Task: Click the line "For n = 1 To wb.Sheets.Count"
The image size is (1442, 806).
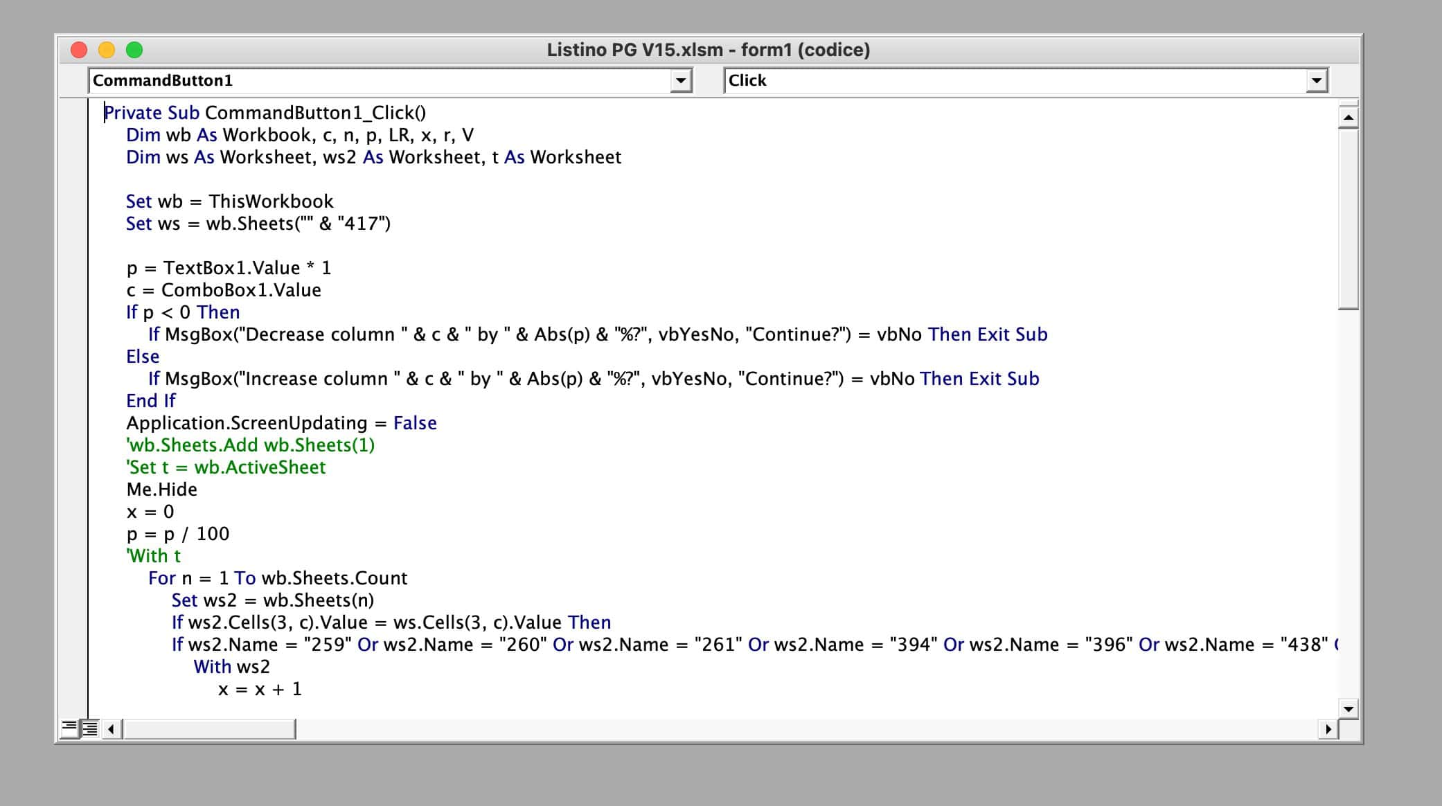Action: click(x=278, y=578)
